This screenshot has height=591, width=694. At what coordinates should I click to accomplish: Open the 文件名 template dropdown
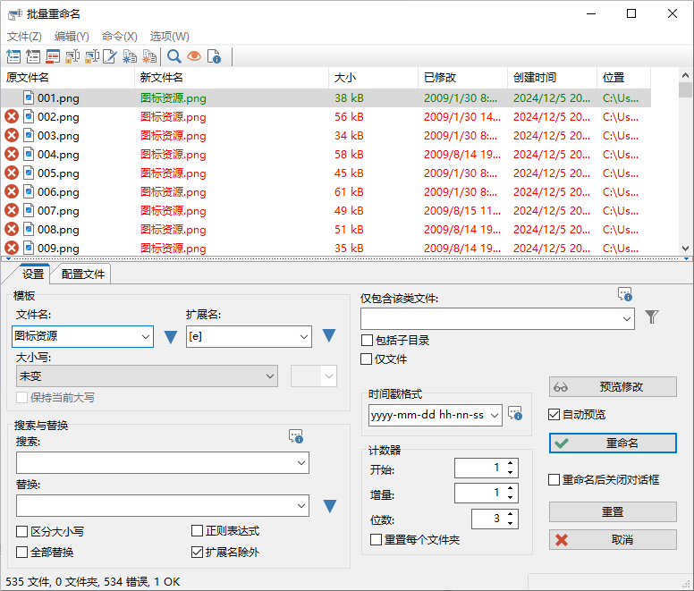tap(146, 337)
